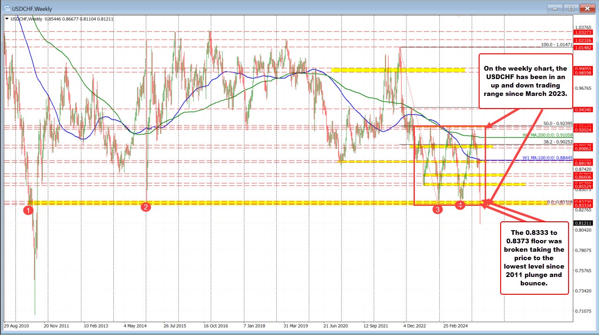Close the USDCHF Weekly chart window
Image resolution: width=599 pixels, height=335 pixels.
pos(587,8)
